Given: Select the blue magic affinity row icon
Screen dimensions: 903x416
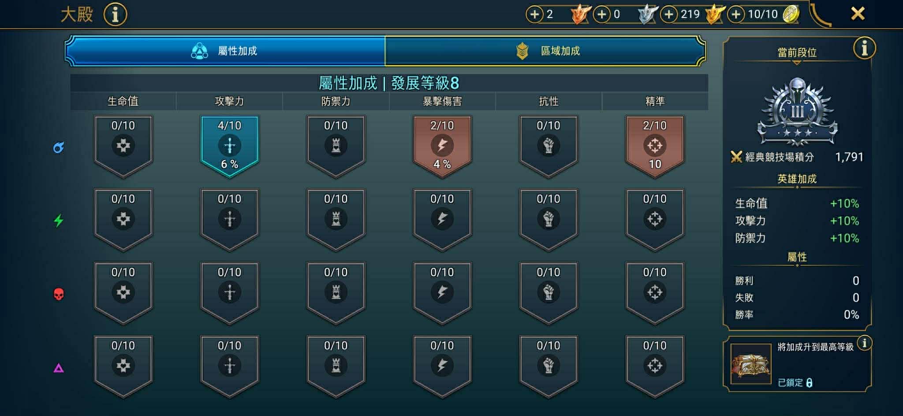Looking at the screenshot, I should 59,147.
